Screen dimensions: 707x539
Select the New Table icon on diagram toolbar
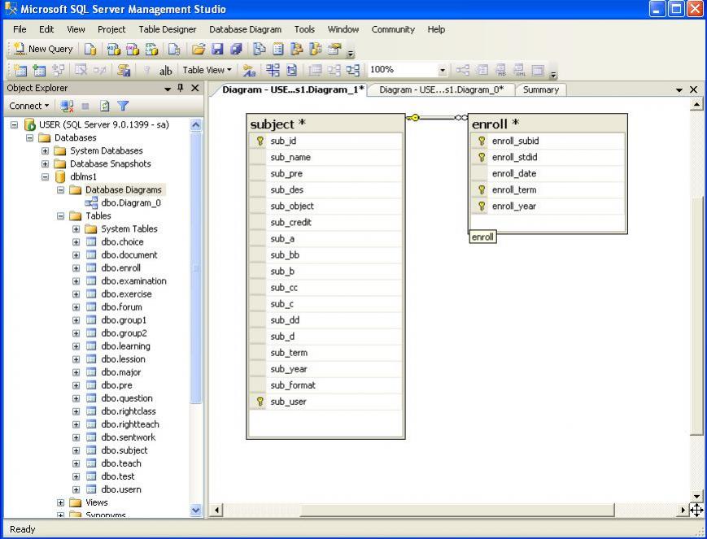click(x=22, y=71)
